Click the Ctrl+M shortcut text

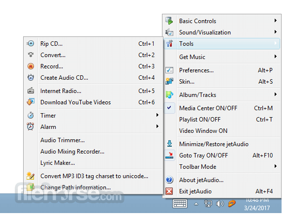coord(263,108)
